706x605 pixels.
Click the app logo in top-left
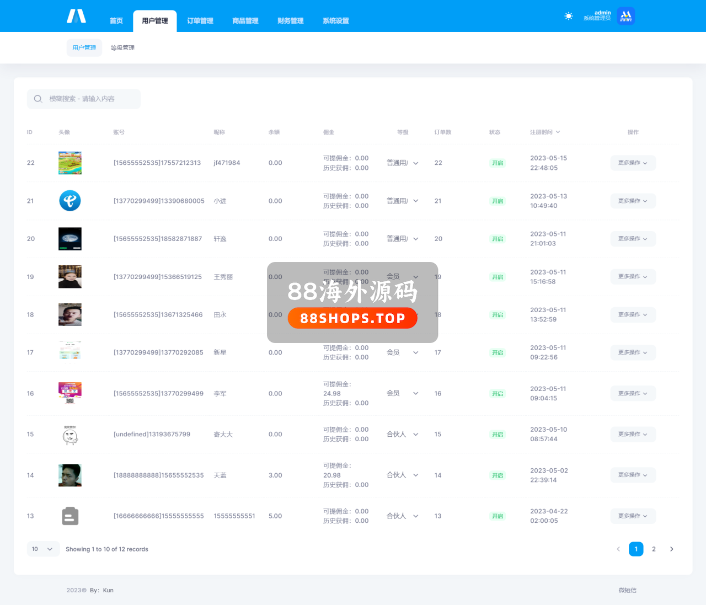click(x=76, y=16)
